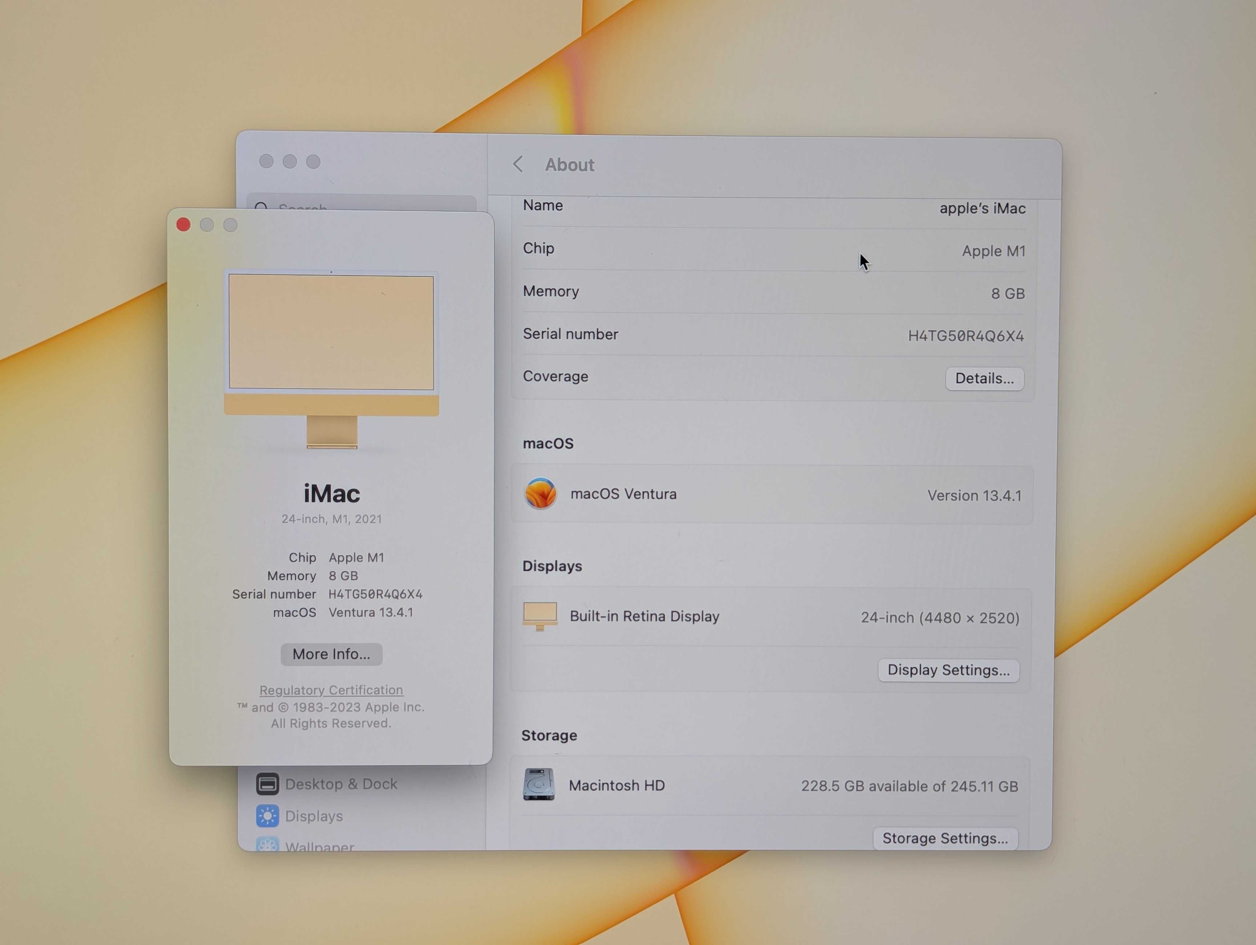Screen dimensions: 1256x945
Task: Close the About This Mac iMac window
Action: point(183,225)
